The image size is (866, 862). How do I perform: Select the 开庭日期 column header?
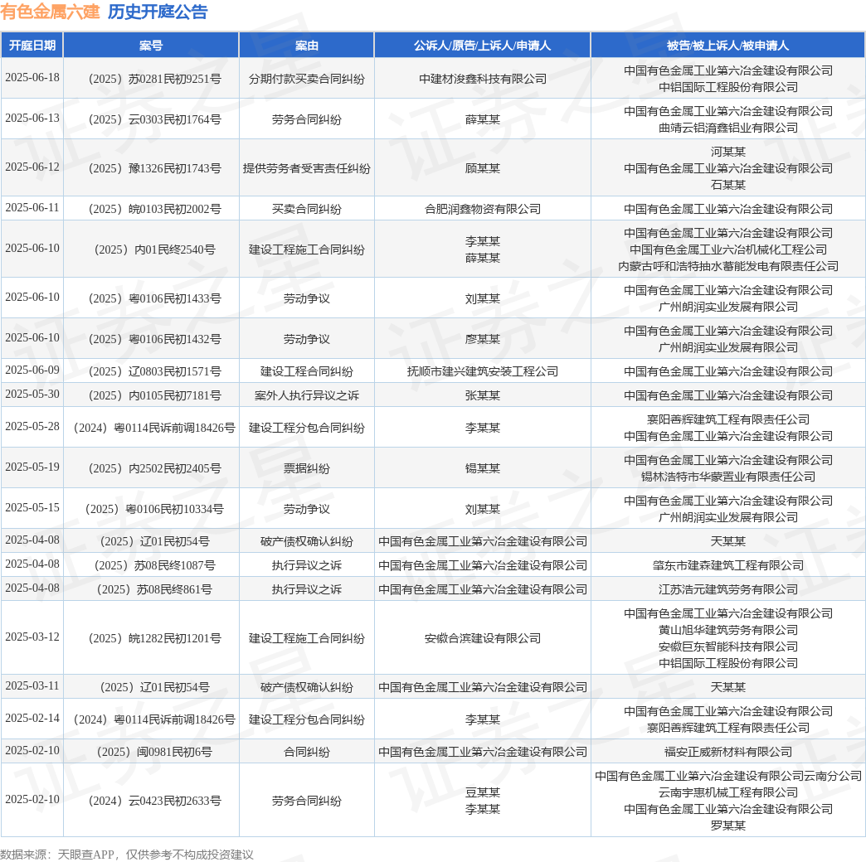32,46
